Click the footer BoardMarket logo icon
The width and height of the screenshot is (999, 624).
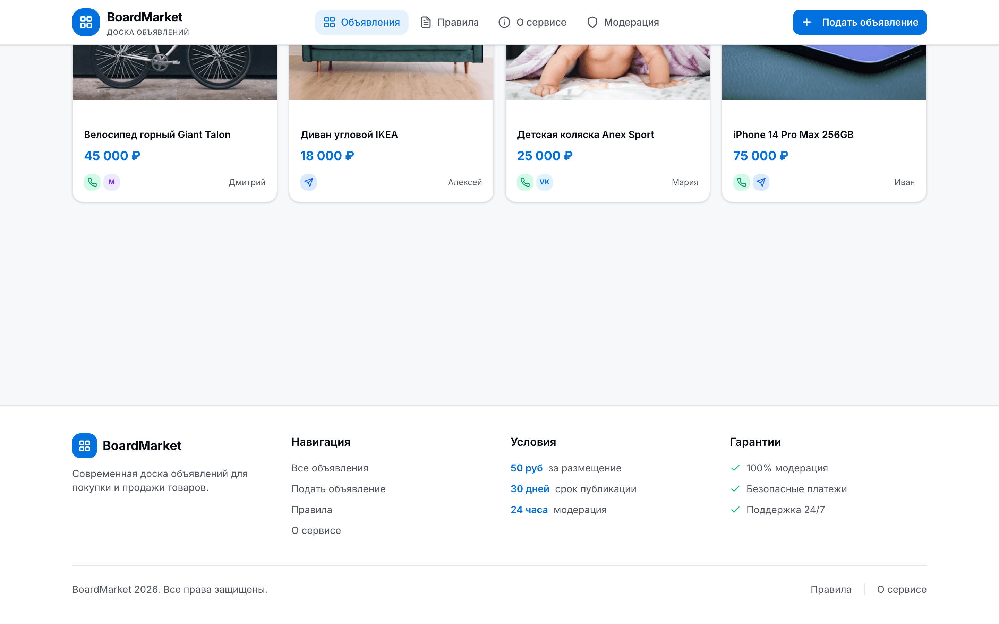pyautogui.click(x=85, y=446)
